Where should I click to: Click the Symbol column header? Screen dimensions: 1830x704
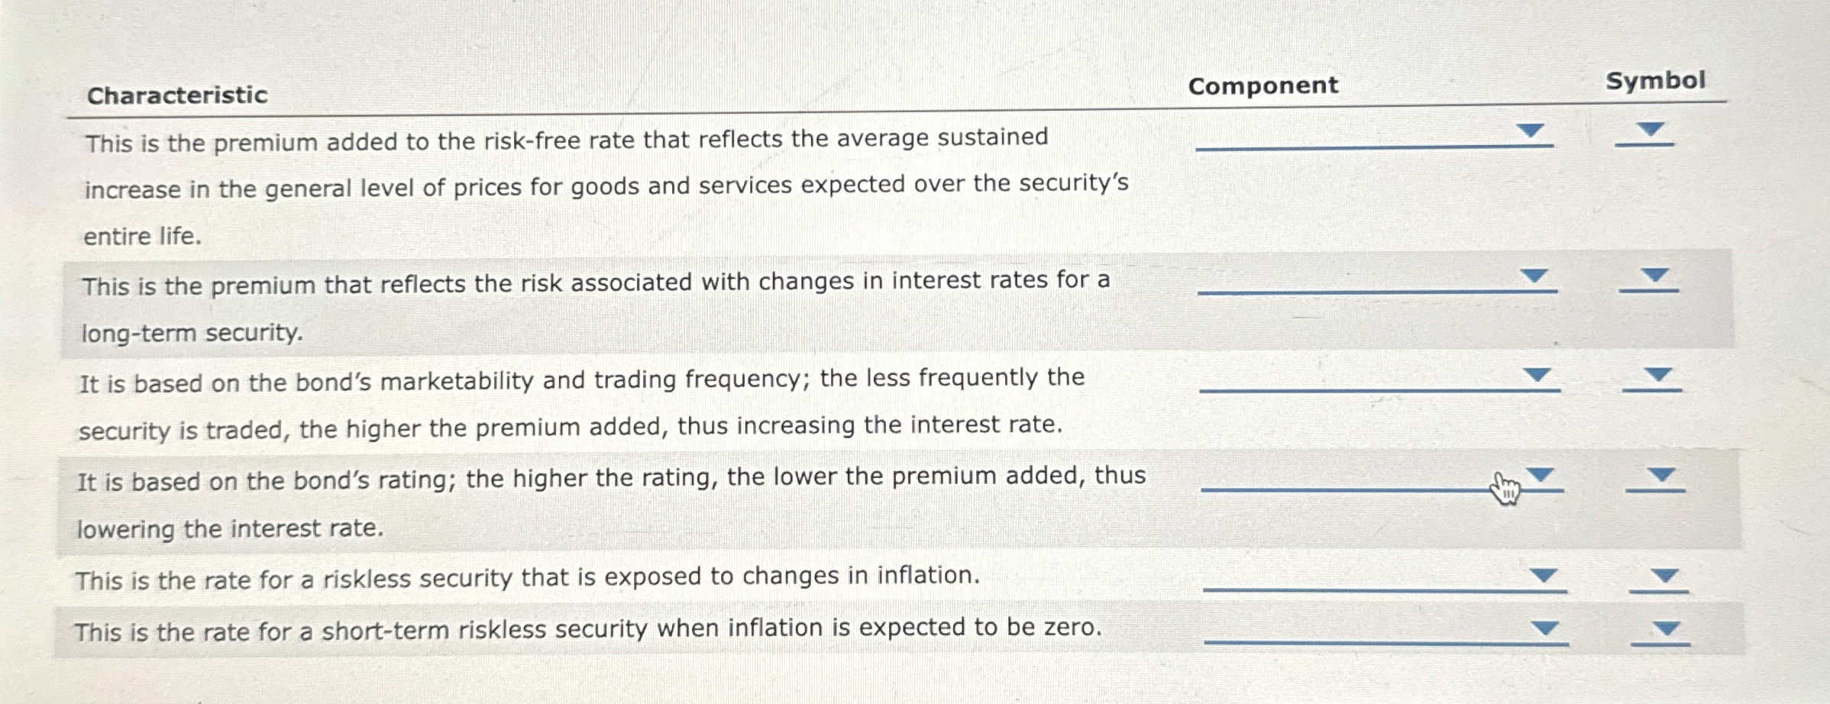1655,81
